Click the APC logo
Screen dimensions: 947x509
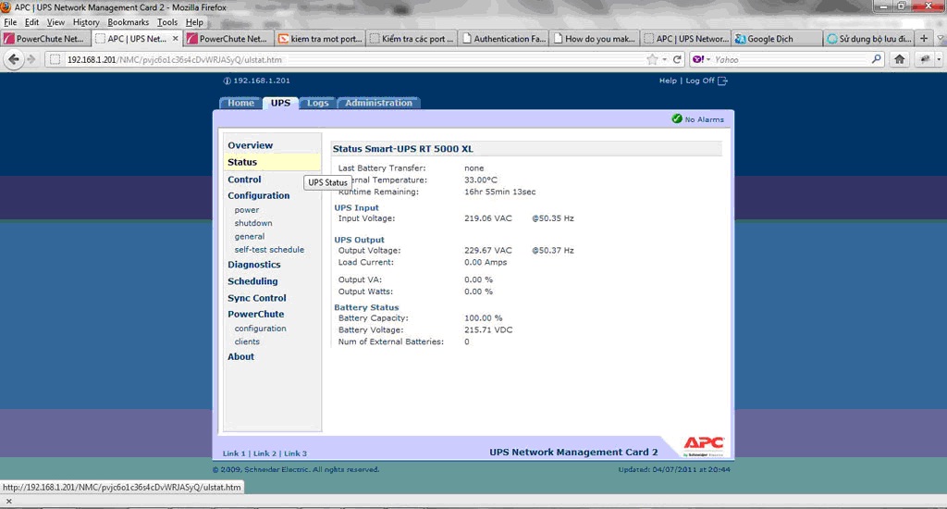tap(704, 447)
